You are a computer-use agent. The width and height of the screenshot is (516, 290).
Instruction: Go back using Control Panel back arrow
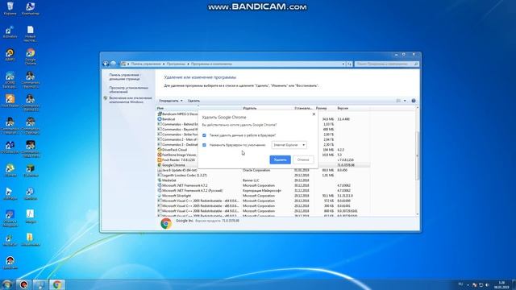106,64
